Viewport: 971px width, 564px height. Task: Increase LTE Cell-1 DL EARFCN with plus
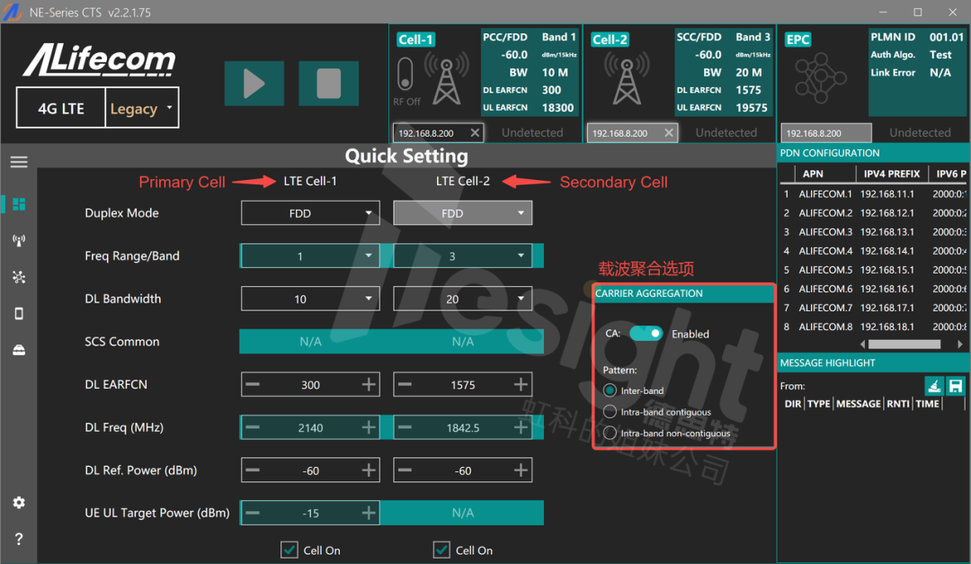click(369, 384)
